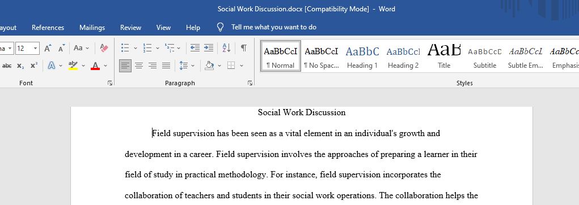Justify the paragraph text
Screen dimensions: 579x205
[x=166, y=66]
